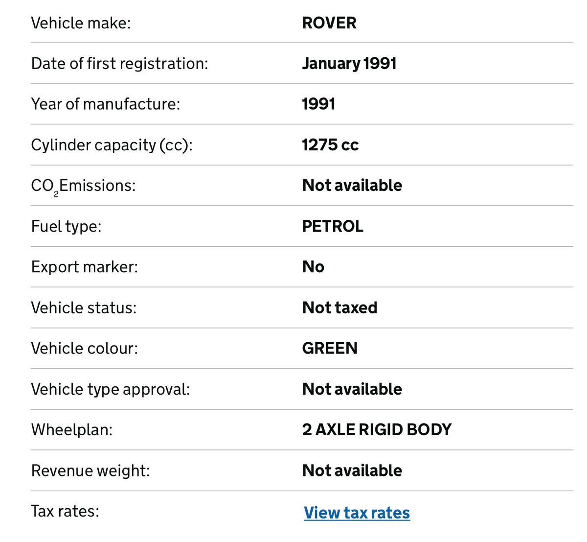The height and width of the screenshot is (542, 587).
Task: Click the 2 AXLE RIGID BODY text
Action: click(x=377, y=429)
